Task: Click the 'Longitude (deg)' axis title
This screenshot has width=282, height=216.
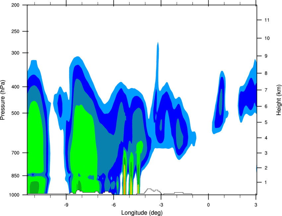Action: click(x=142, y=213)
